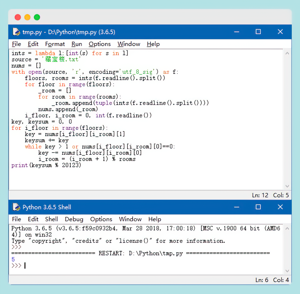Maximize the Python 3.6.5 Shell window
The width and height of the screenshot is (300, 294).
(258, 207)
